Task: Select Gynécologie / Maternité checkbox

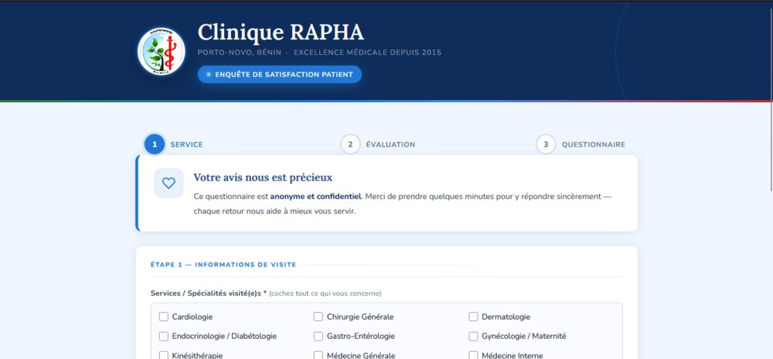Action: click(x=473, y=337)
